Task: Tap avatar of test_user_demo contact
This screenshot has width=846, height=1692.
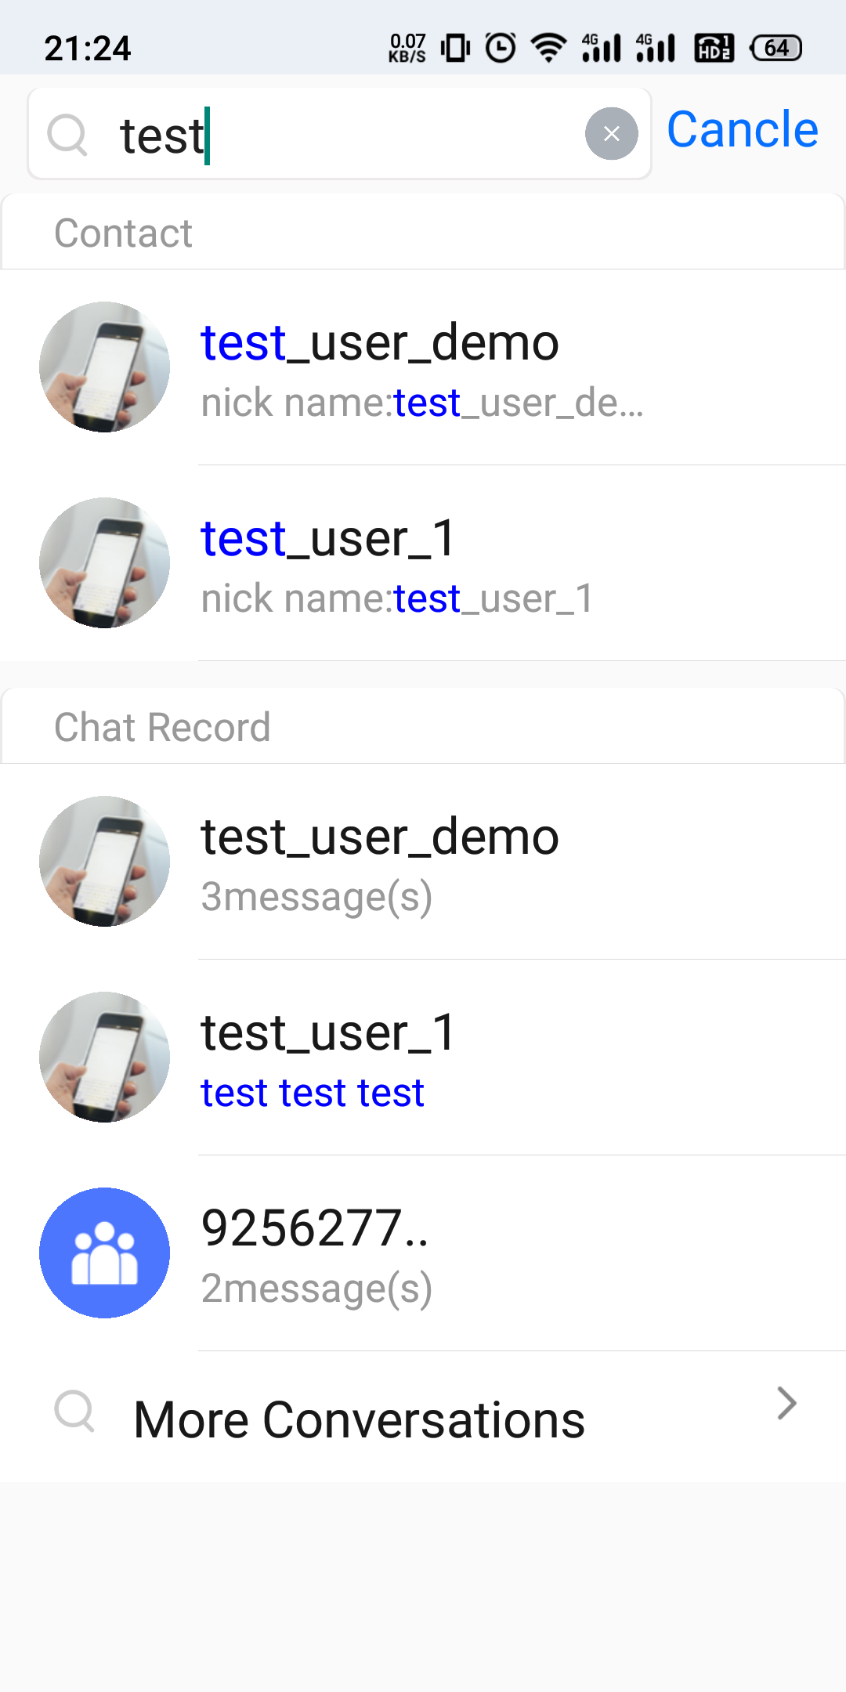Action: pos(104,367)
